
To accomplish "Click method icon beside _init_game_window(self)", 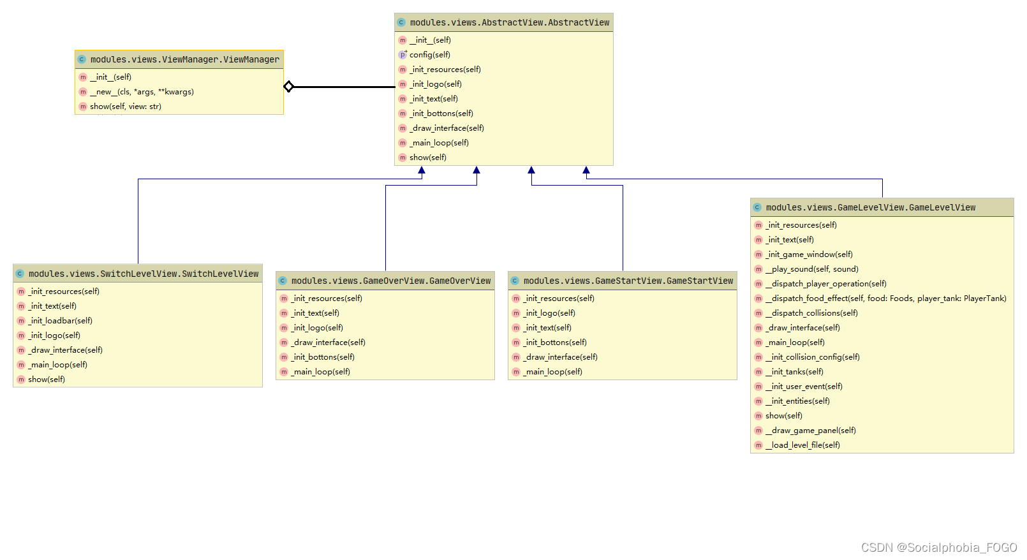I will 758,254.
